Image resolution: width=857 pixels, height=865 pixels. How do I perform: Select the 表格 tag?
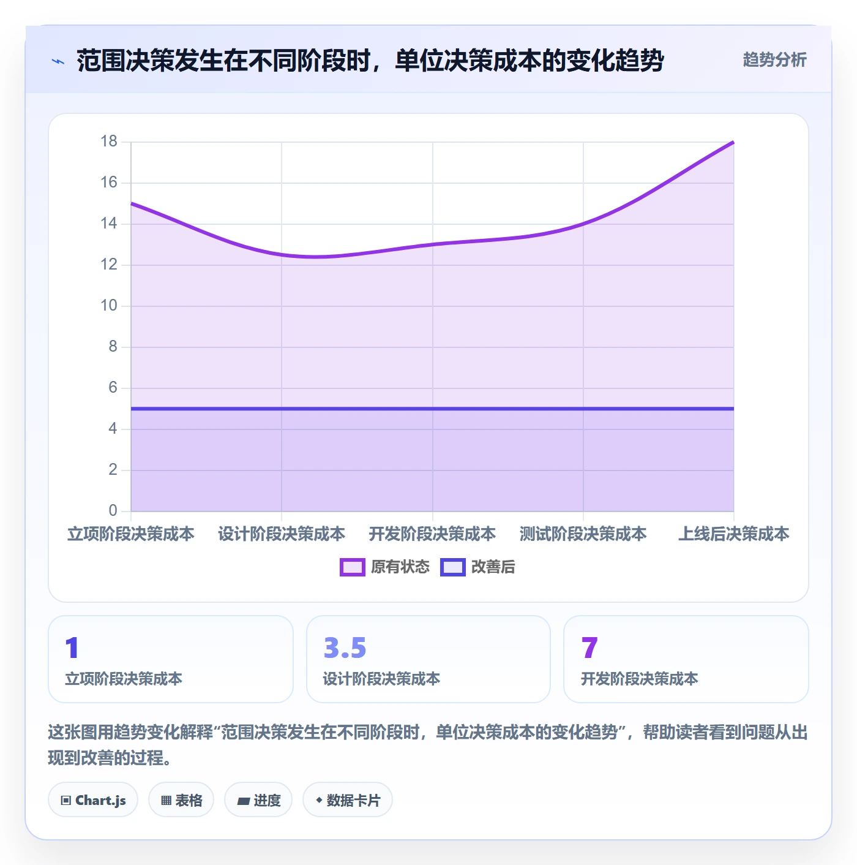181,800
